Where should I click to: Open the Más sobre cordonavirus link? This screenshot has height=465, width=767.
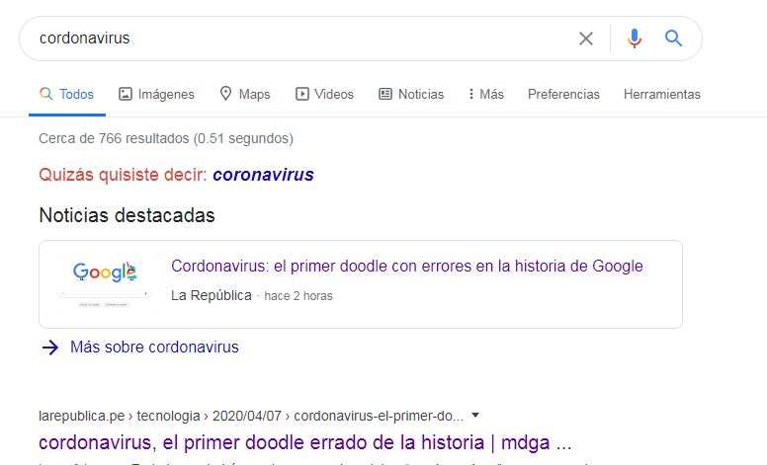tap(154, 347)
